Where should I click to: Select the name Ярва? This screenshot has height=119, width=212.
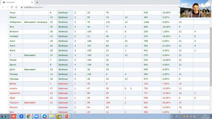tap(12, 98)
